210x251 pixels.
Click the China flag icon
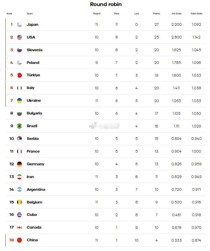coord(19,240)
